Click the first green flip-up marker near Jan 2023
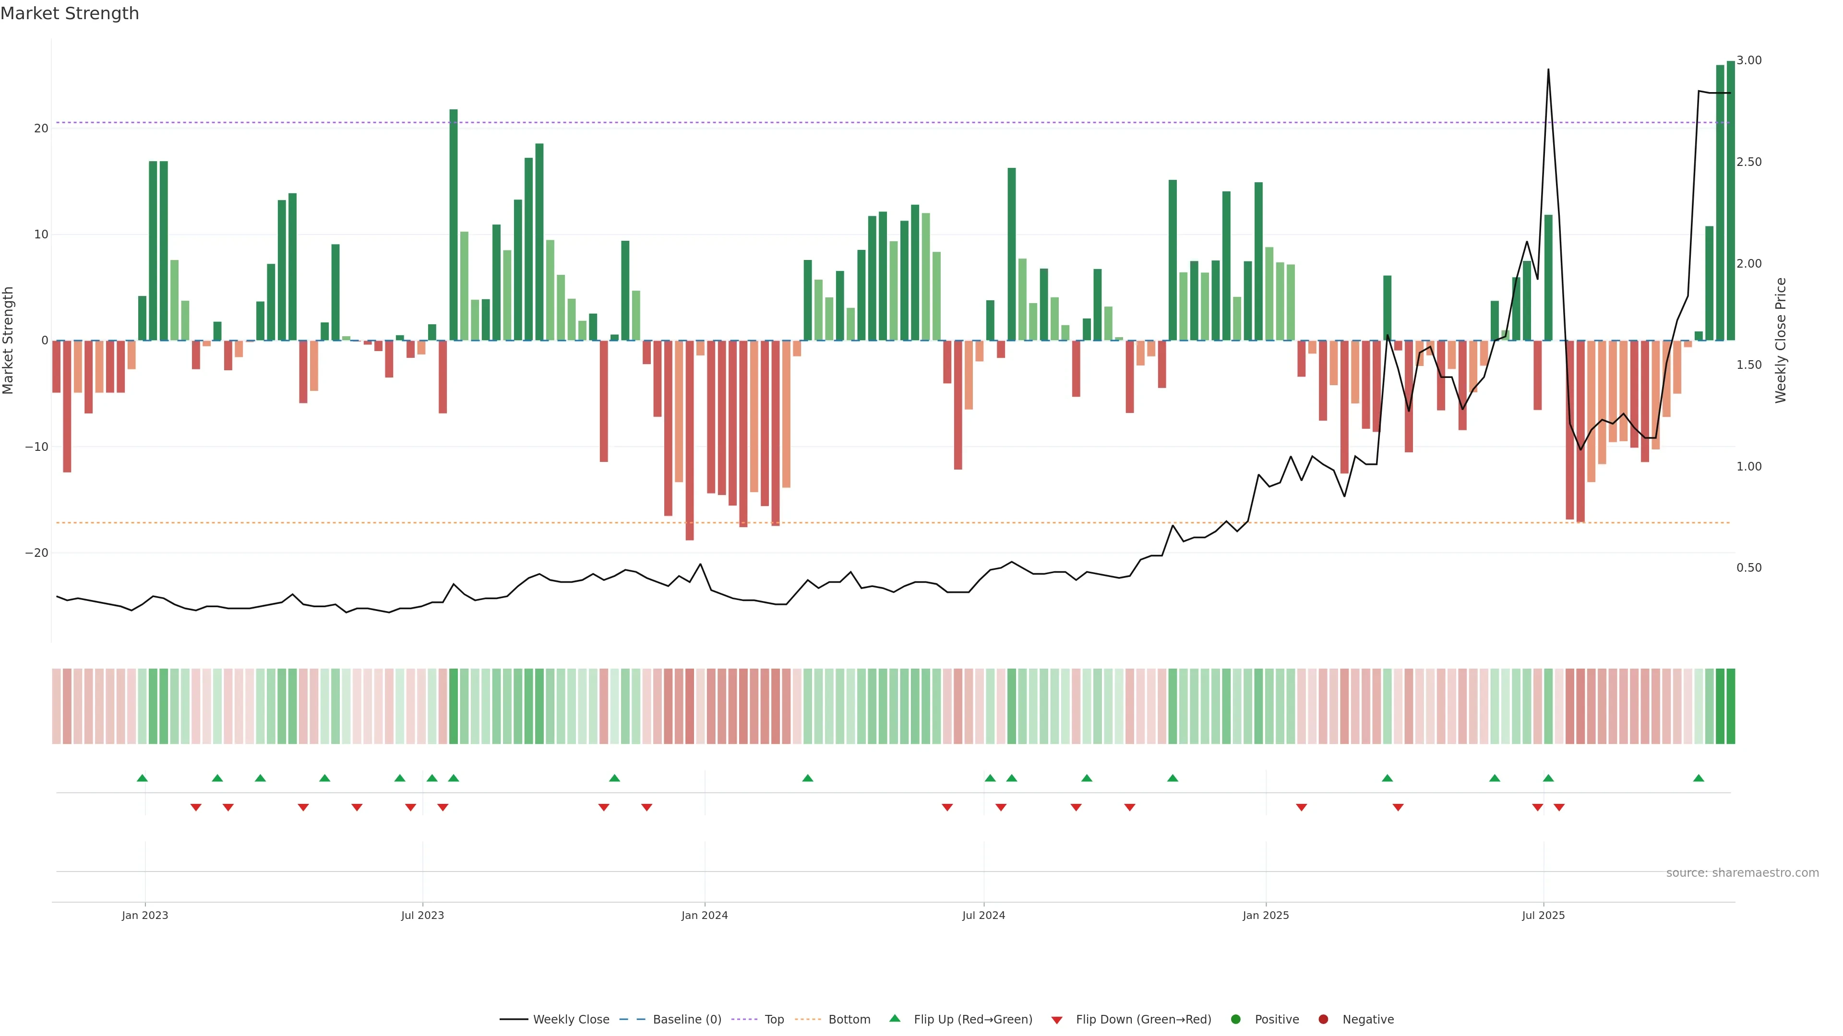 [x=143, y=778]
